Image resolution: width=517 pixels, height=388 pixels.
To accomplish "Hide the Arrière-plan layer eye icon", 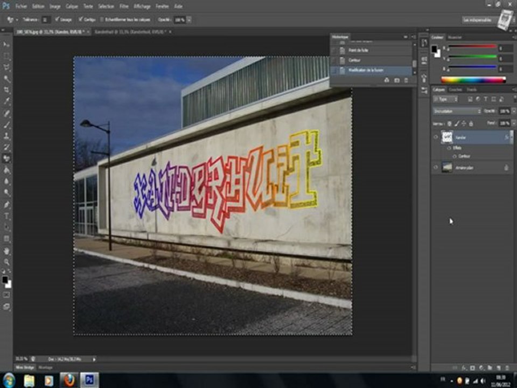I will (436, 167).
